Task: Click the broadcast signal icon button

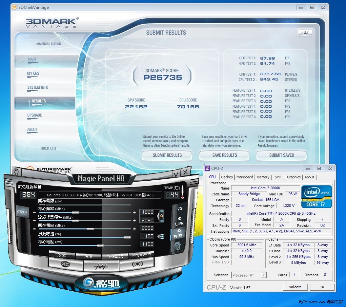Action: [x=137, y=264]
